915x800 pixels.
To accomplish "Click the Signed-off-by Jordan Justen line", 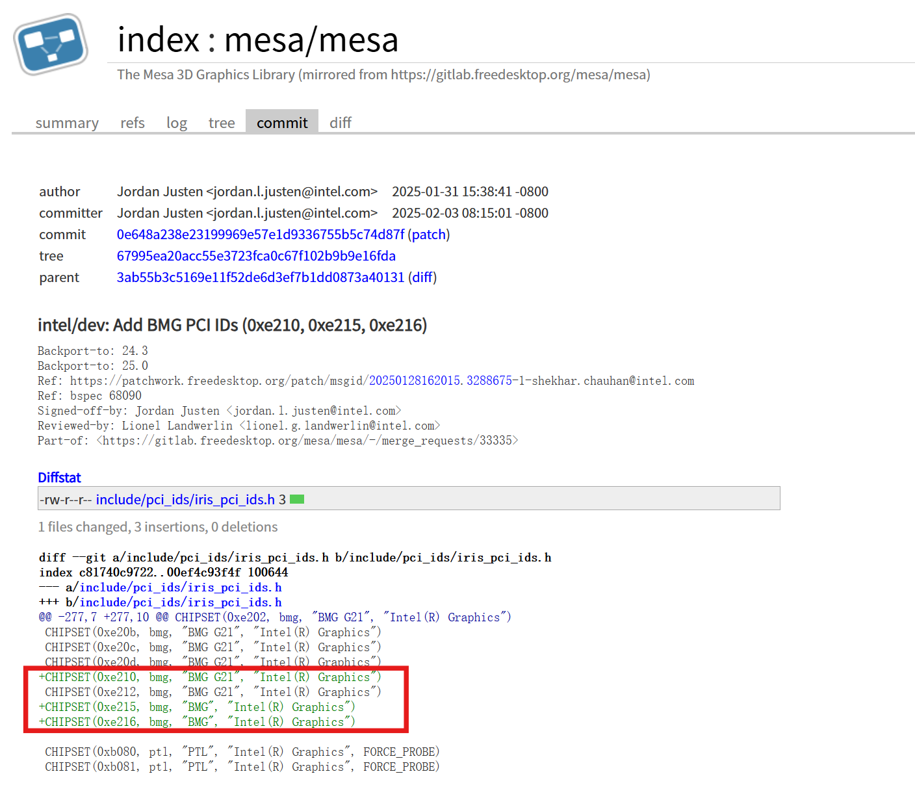I will [220, 411].
